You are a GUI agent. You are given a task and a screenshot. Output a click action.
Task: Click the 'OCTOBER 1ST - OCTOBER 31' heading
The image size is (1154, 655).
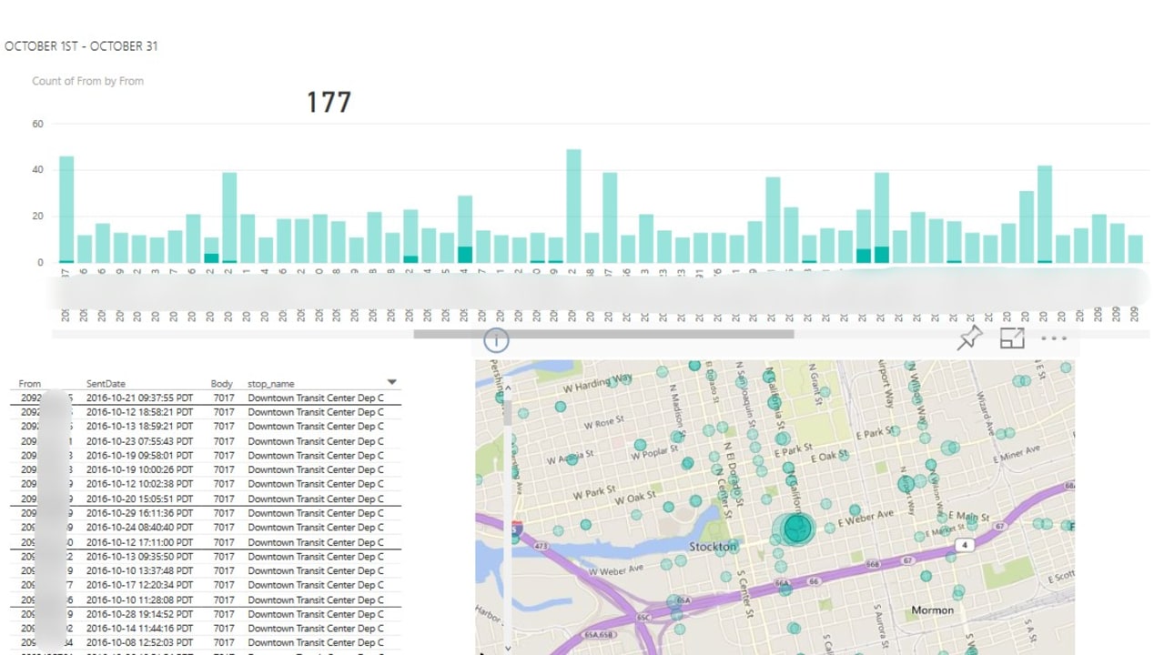[x=81, y=46]
